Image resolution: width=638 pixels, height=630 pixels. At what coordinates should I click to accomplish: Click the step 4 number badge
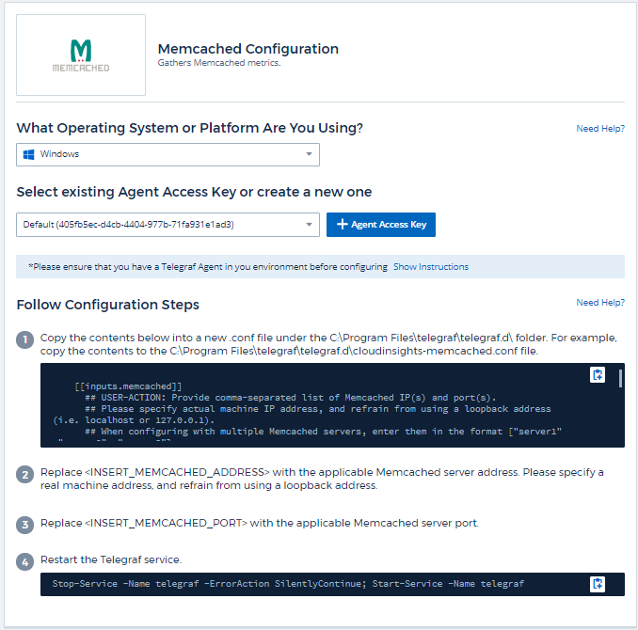(x=25, y=560)
